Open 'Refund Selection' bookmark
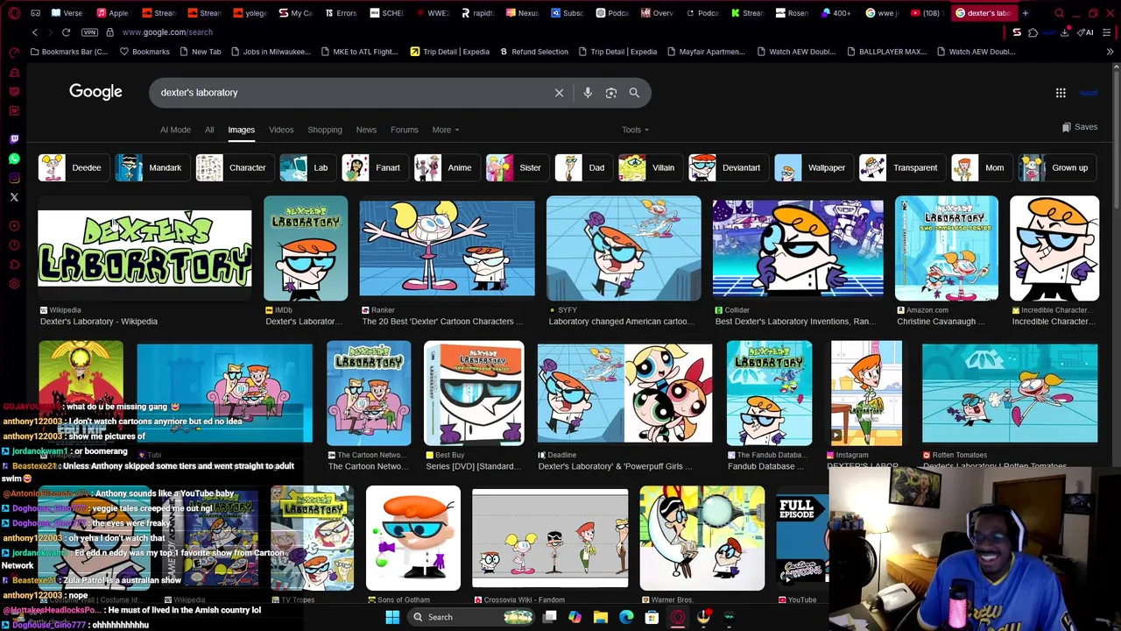The height and width of the screenshot is (631, 1121). tap(533, 52)
